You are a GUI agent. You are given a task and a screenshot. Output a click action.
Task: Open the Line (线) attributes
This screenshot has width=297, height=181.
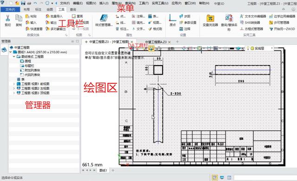[x=121, y=23]
